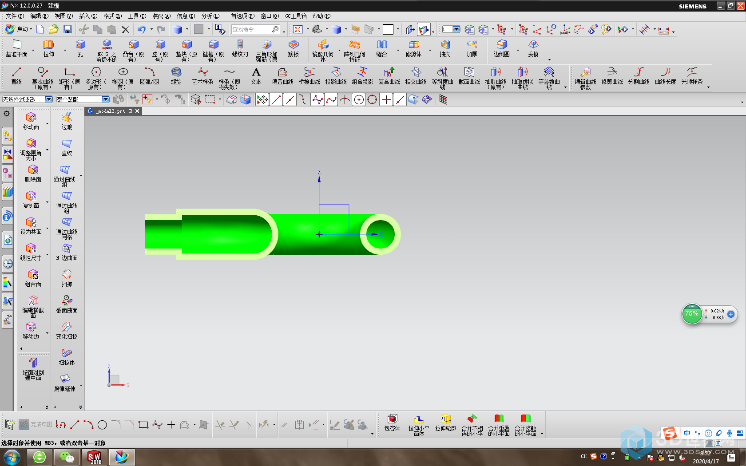Open the 扫掠 swept surface tool
This screenshot has height=466, width=746.
tap(67, 278)
